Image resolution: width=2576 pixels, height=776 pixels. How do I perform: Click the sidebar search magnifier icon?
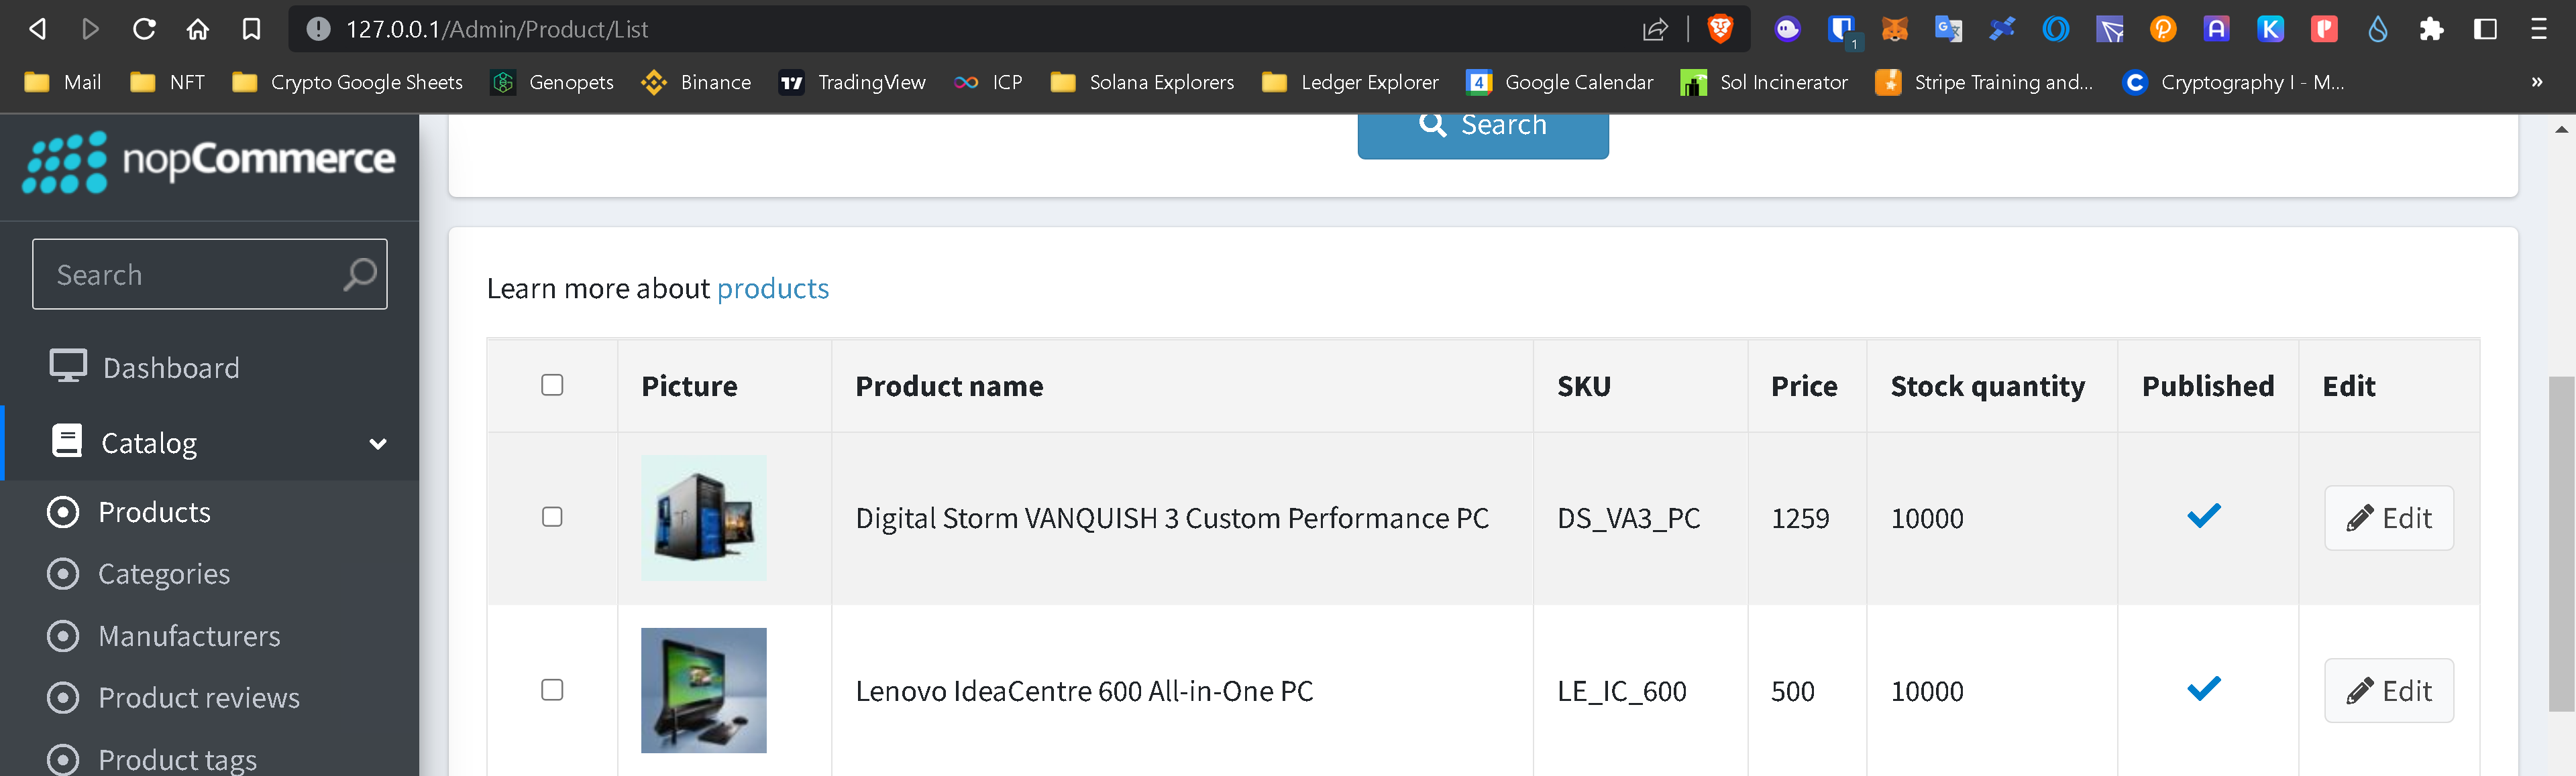(x=360, y=273)
